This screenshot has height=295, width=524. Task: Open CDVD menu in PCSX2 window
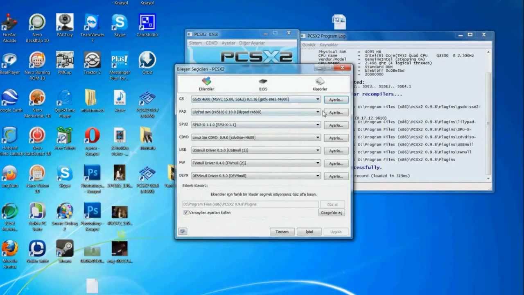click(212, 43)
